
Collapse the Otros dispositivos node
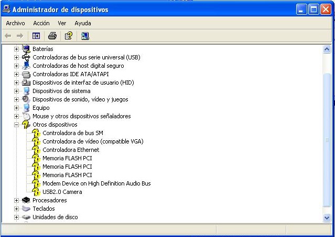tap(16, 125)
